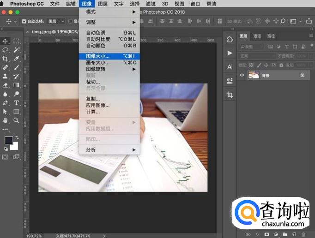This screenshot has height=238, width=315.
Task: Click the background color swatch
Action: pos(15,147)
